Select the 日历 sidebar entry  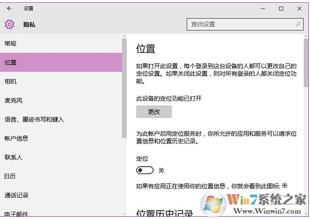[61, 176]
